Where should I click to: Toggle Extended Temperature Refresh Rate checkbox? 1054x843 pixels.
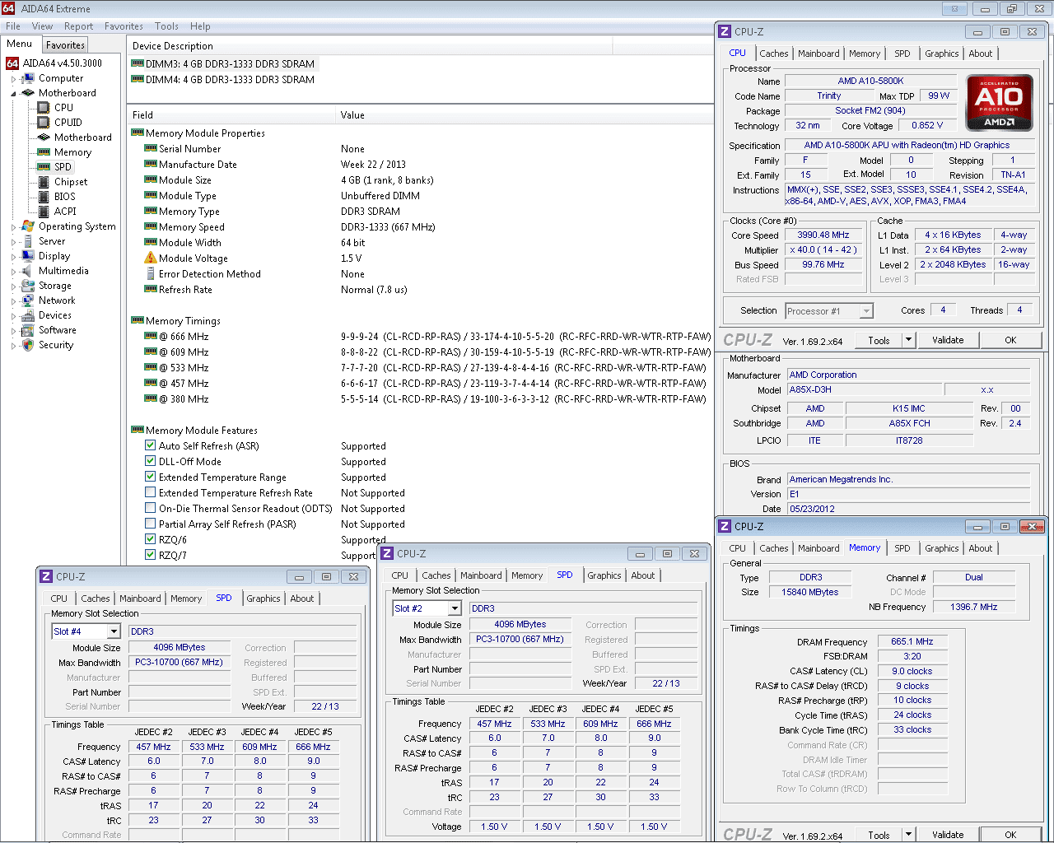pyautogui.click(x=151, y=492)
